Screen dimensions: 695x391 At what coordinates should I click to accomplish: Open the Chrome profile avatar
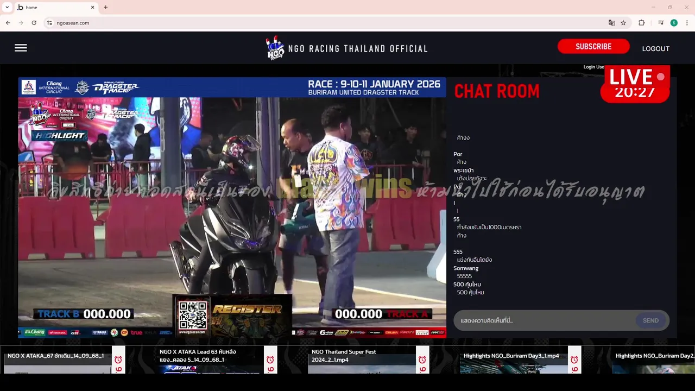674,23
